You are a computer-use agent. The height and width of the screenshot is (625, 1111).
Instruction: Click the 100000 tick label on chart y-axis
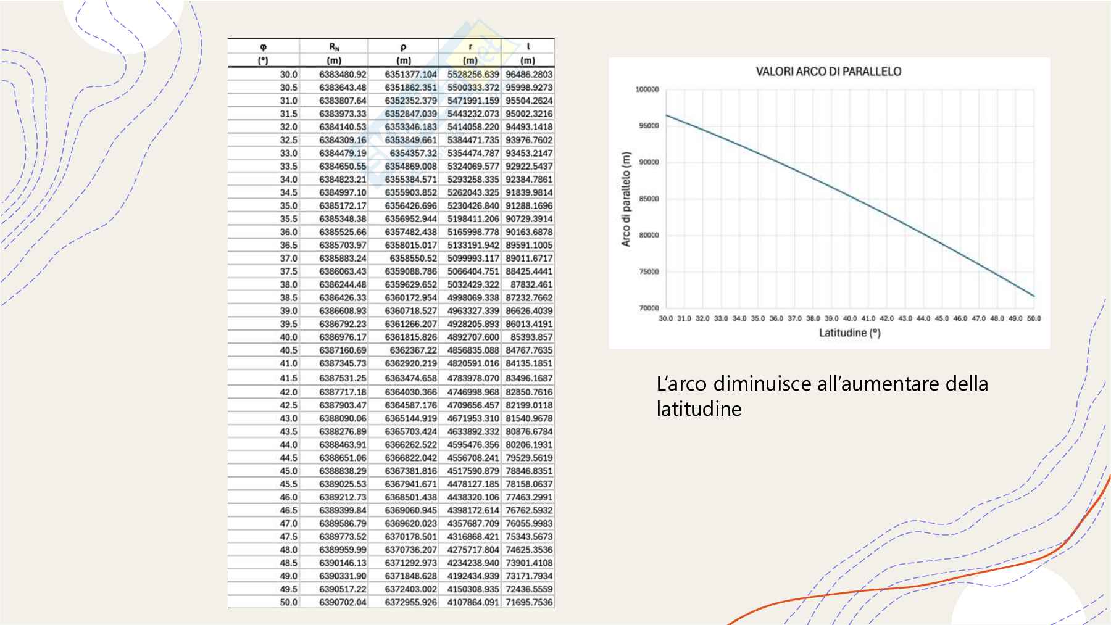[647, 89]
